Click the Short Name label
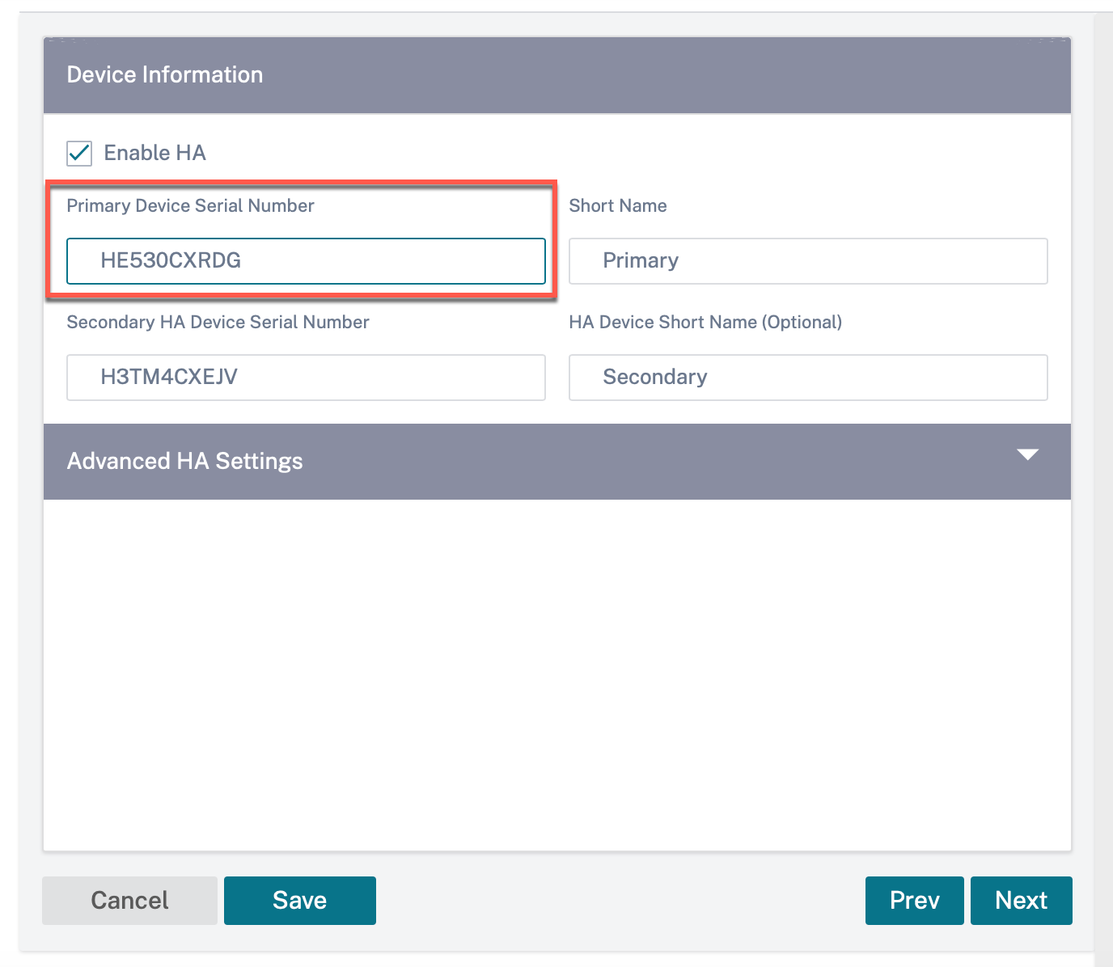Screen dimensions: 1113x967 [x=618, y=206]
